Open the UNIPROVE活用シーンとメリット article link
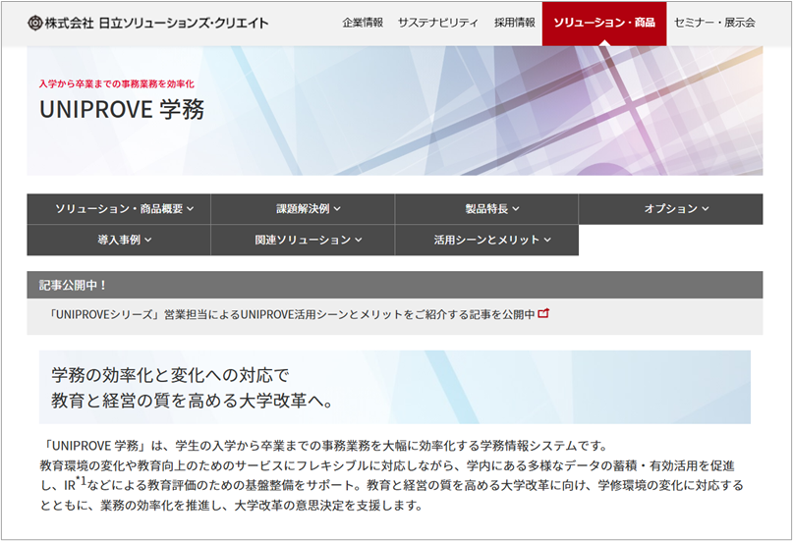The height and width of the screenshot is (541, 793). (x=299, y=314)
